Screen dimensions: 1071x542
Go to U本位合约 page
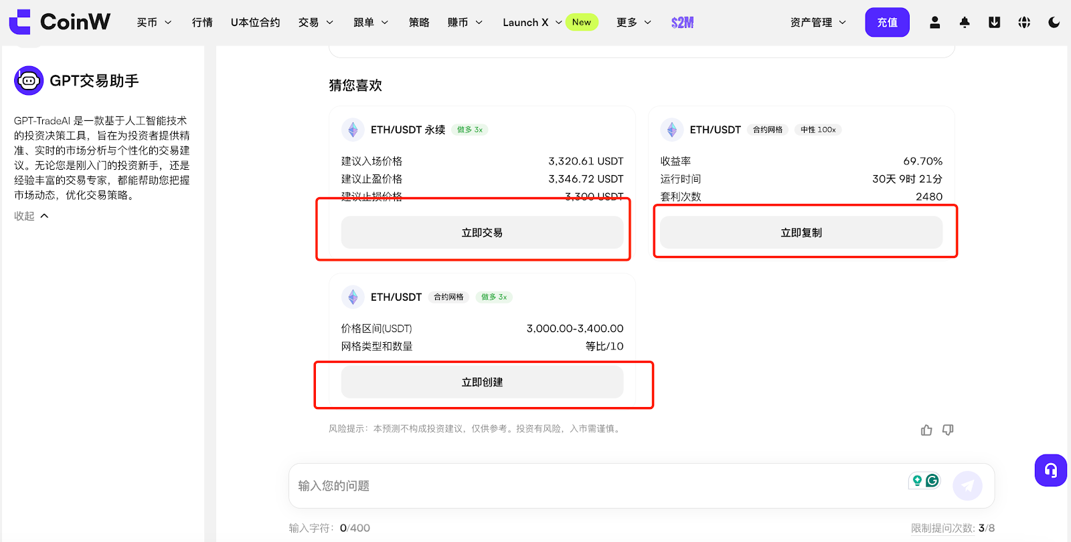[x=255, y=23]
